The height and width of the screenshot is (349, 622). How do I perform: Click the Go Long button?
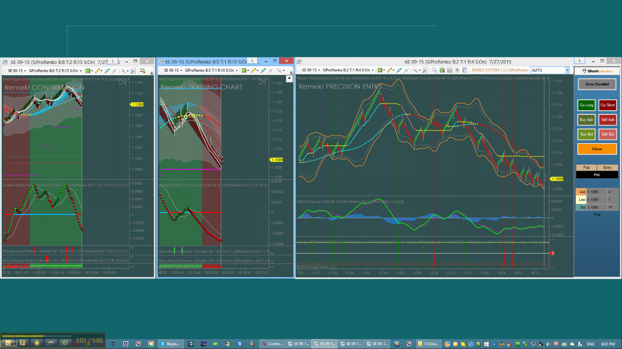coord(587,105)
